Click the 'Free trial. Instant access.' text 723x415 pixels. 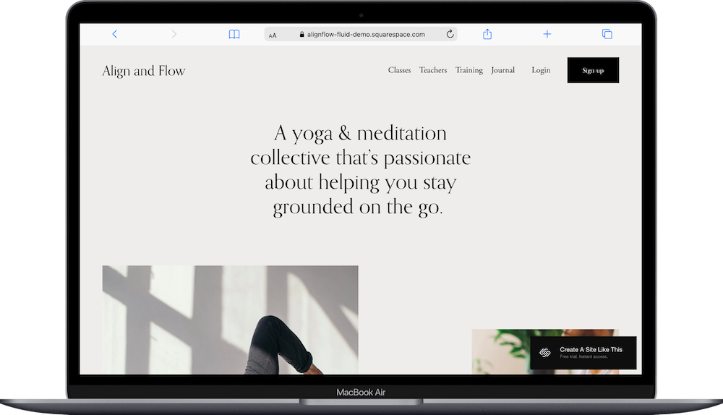(x=583, y=357)
